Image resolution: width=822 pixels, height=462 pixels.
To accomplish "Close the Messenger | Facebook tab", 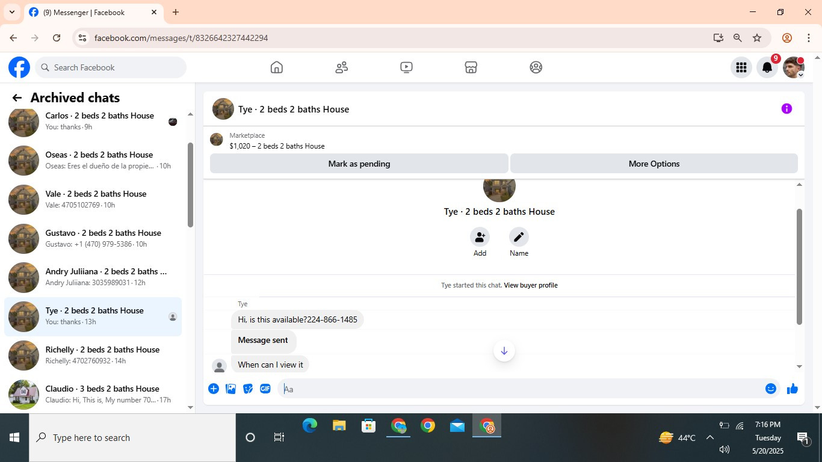I will click(x=154, y=12).
